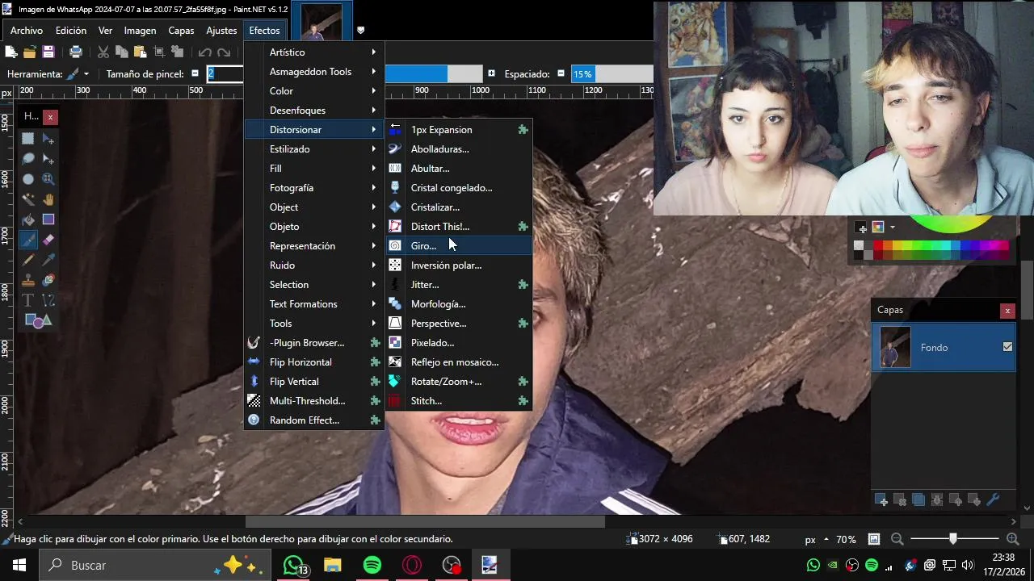Image resolution: width=1034 pixels, height=581 pixels.
Task: Click the Cut scissors icon
Action: click(x=103, y=52)
